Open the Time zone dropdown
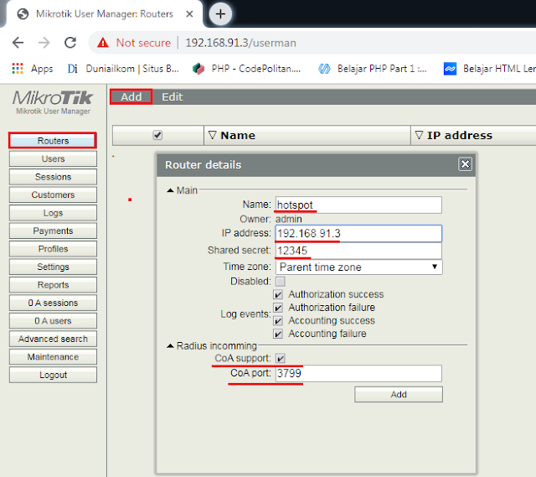Image resolution: width=536 pixels, height=477 pixels. [359, 267]
